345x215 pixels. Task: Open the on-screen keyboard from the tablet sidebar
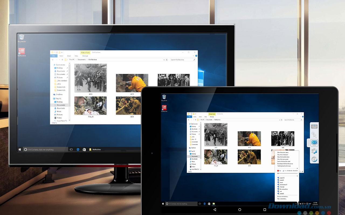coord(314,126)
